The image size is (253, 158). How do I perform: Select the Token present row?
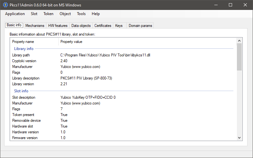pyautogui.click(x=123, y=115)
